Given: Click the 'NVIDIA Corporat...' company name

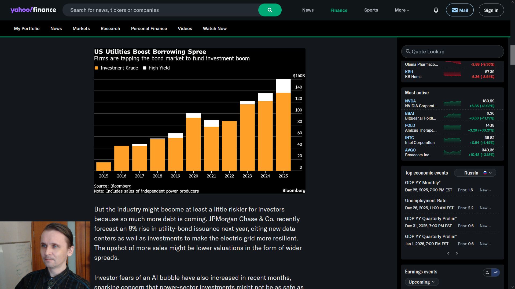Looking at the screenshot, I should coord(421,106).
